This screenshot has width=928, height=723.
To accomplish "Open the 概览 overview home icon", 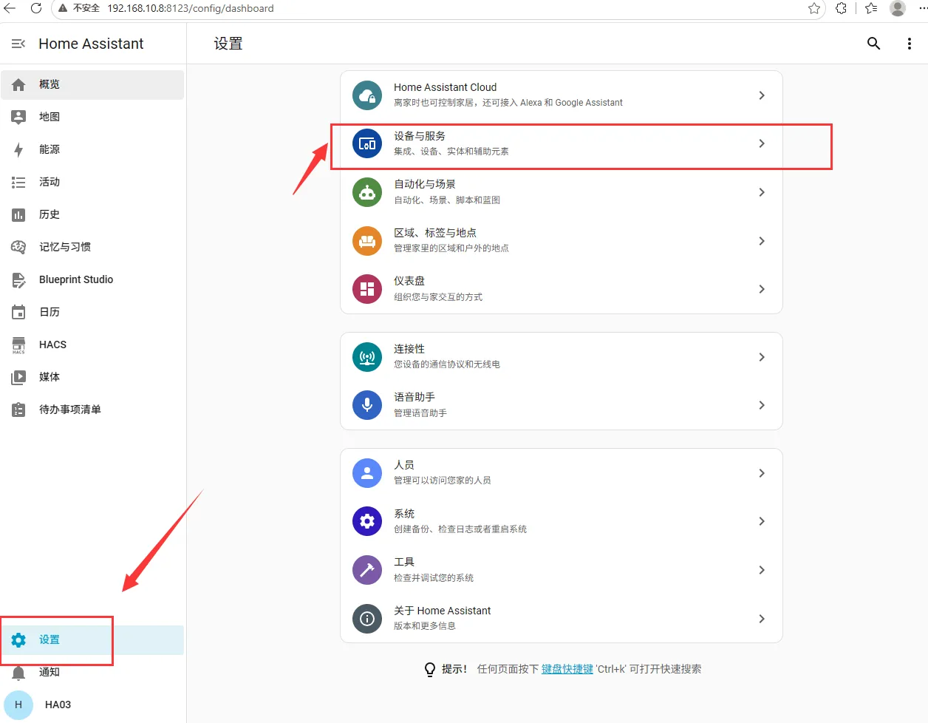I will [18, 85].
